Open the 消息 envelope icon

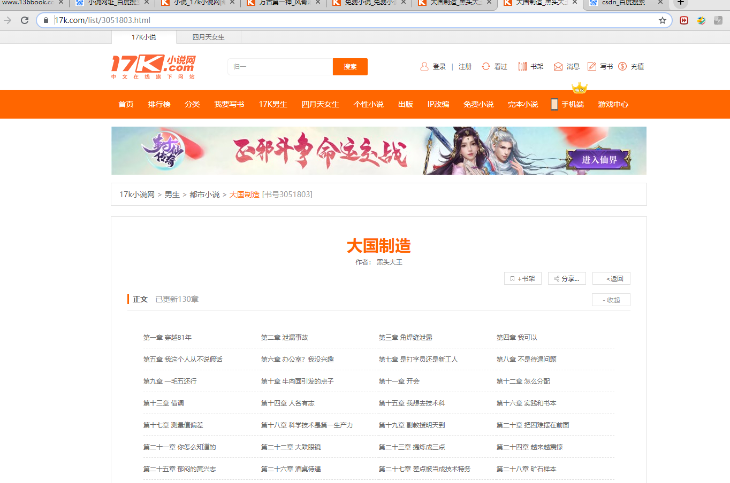click(558, 66)
